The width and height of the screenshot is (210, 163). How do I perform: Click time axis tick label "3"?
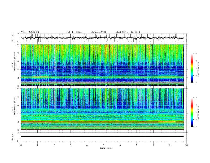click(x=71, y=145)
